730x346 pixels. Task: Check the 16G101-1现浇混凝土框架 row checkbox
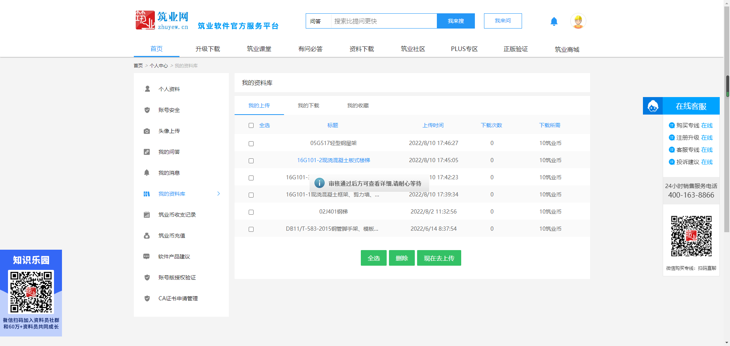[x=251, y=195]
